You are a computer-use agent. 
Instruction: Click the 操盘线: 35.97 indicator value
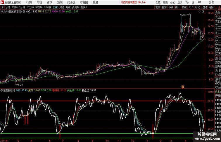89,90
